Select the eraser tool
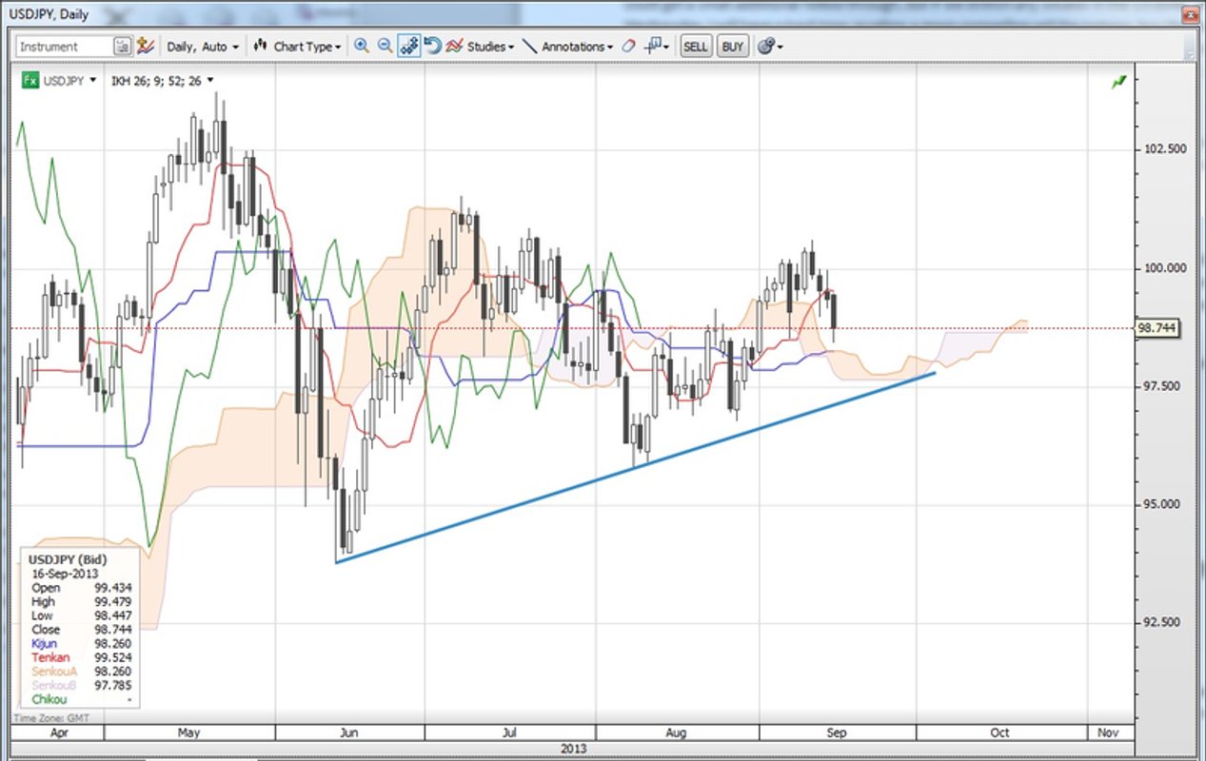 click(628, 46)
